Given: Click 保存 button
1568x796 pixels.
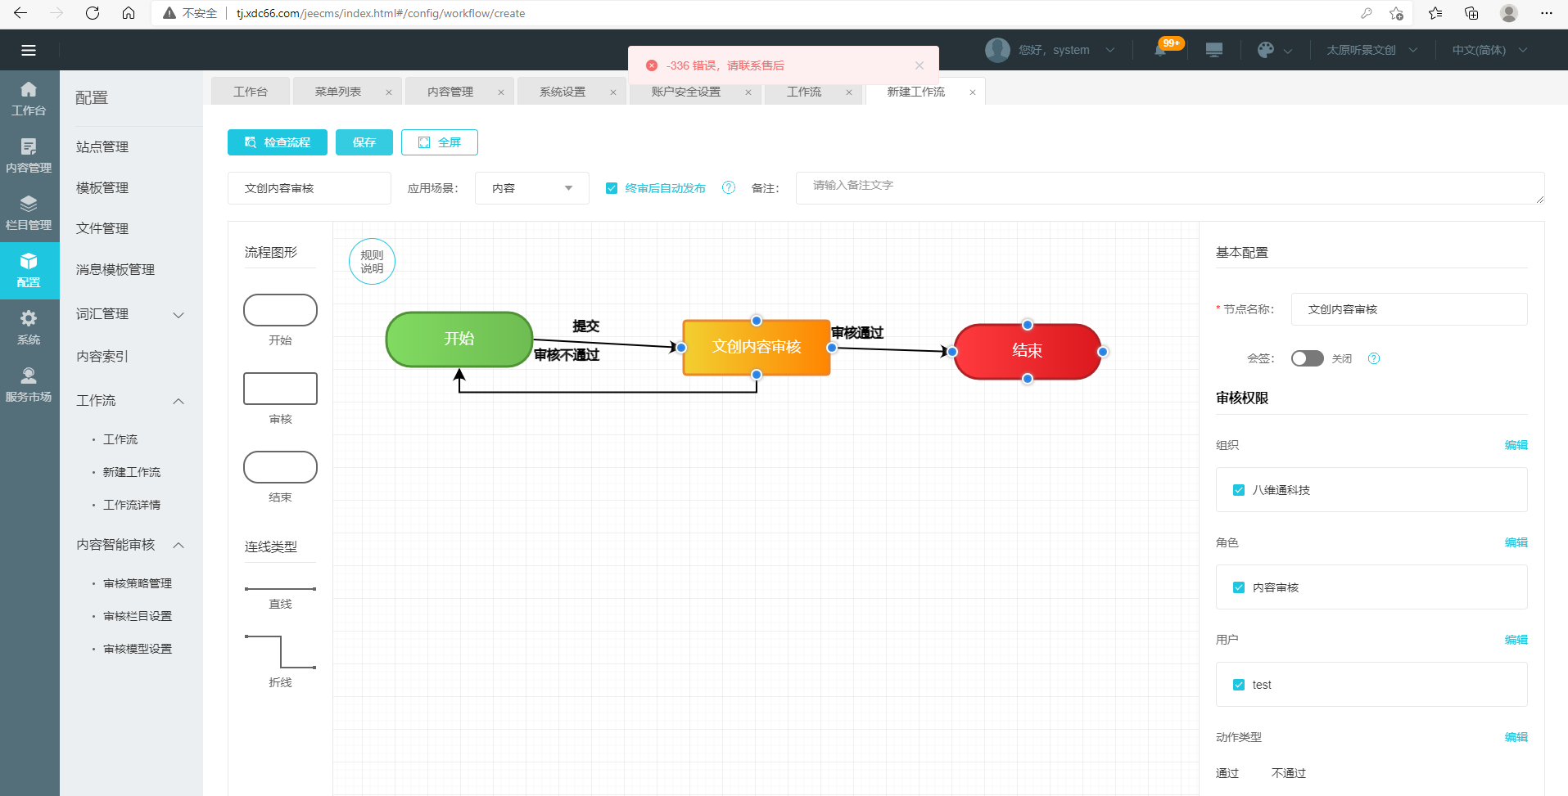Looking at the screenshot, I should (364, 142).
